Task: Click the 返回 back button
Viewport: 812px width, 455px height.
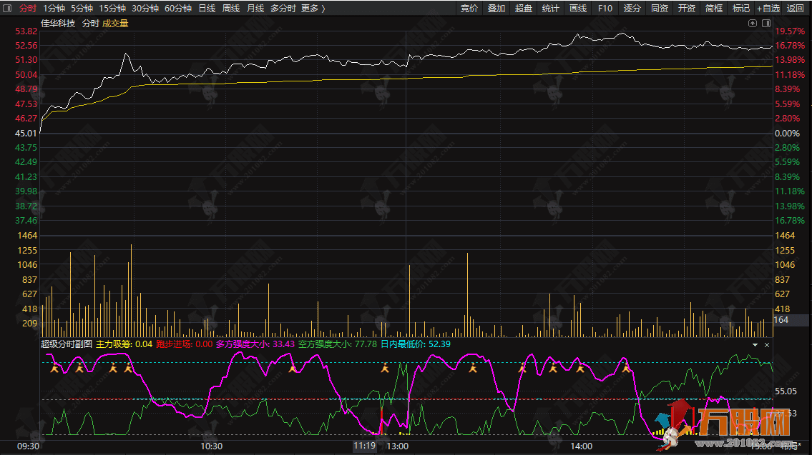Action: (x=796, y=9)
